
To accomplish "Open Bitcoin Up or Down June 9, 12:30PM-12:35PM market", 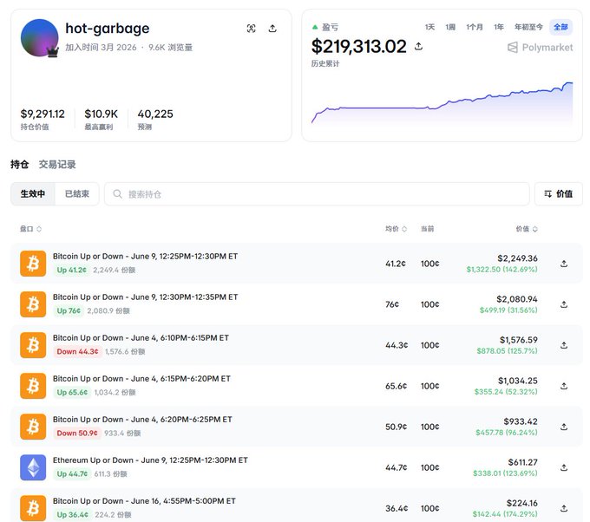I will (x=145, y=297).
